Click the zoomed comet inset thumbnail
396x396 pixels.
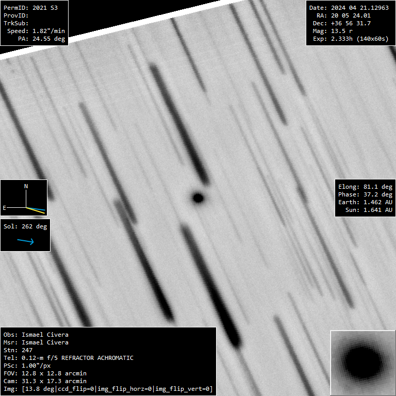[363, 363]
